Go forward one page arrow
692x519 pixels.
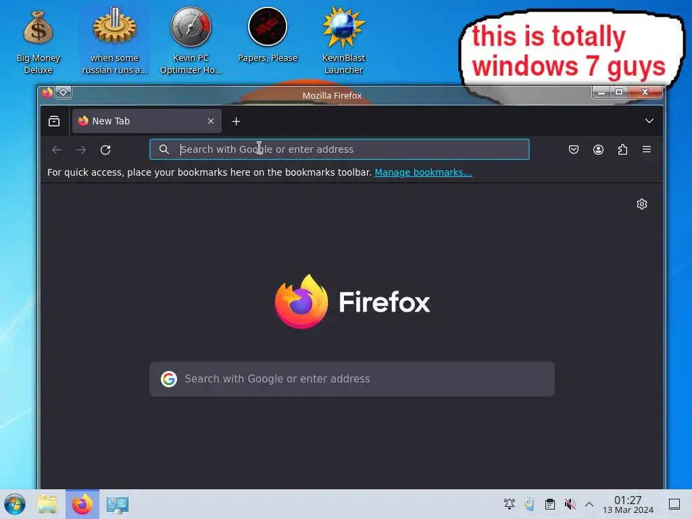[81, 149]
